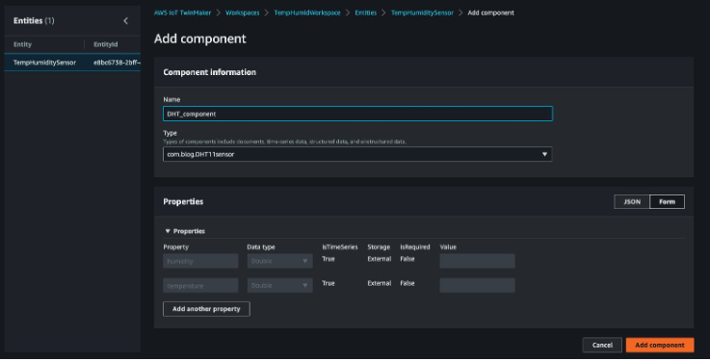The height and width of the screenshot is (361, 710).
Task: Click the Entity column header
Action: point(23,44)
